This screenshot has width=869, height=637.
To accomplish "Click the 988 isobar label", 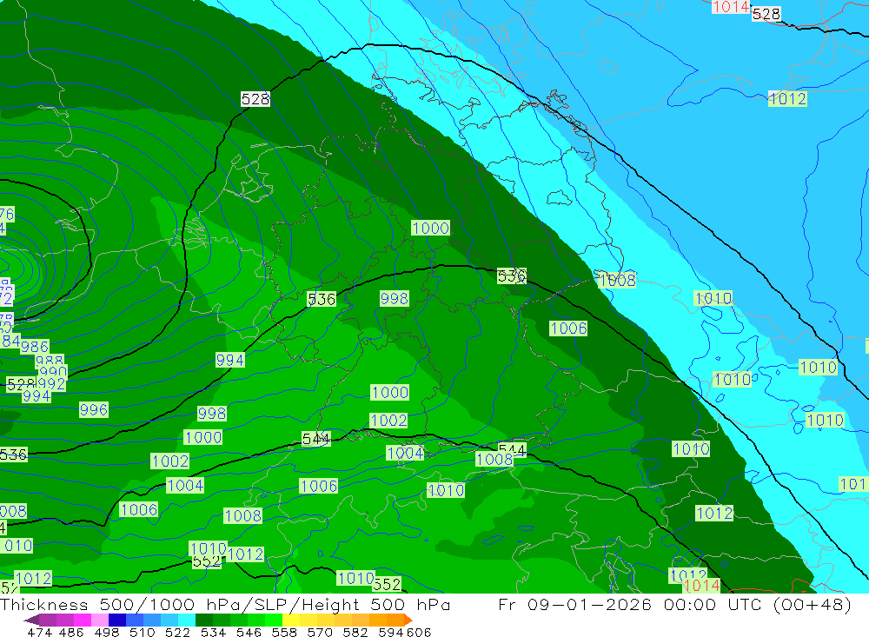I will tap(50, 360).
